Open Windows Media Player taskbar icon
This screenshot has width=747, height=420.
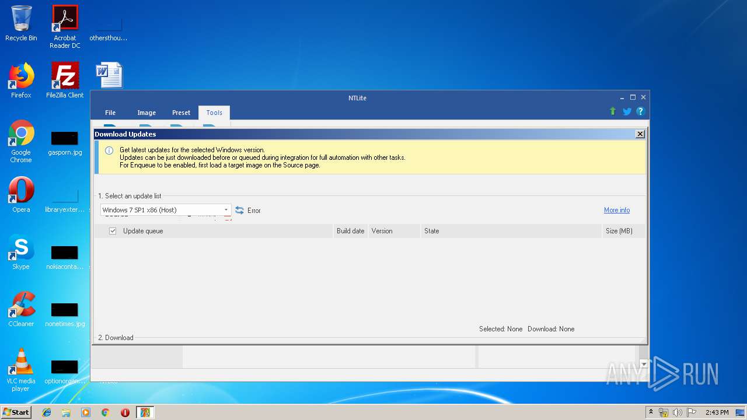(86, 412)
